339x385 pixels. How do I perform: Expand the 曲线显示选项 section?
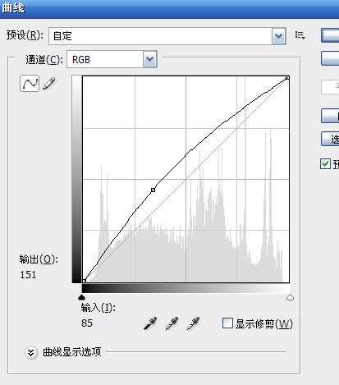31,352
